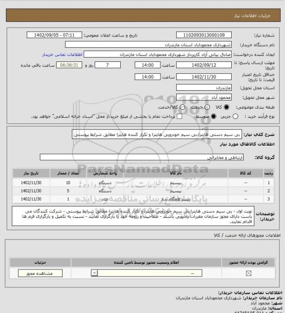Click the remaining days field showing 7
Viewport: 285px width, 313px height.
pyautogui.click(x=108, y=65)
